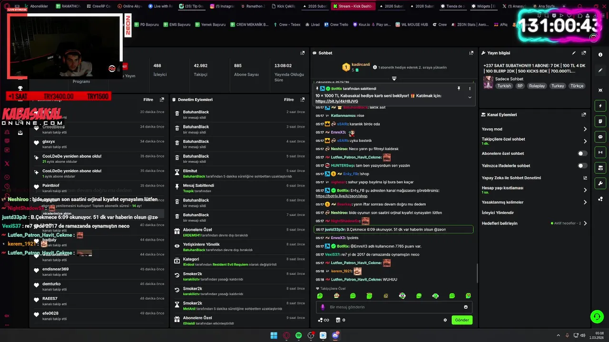Click the note icon in right sidebar
Viewport: 609px width, 342px height.
[x=600, y=122]
